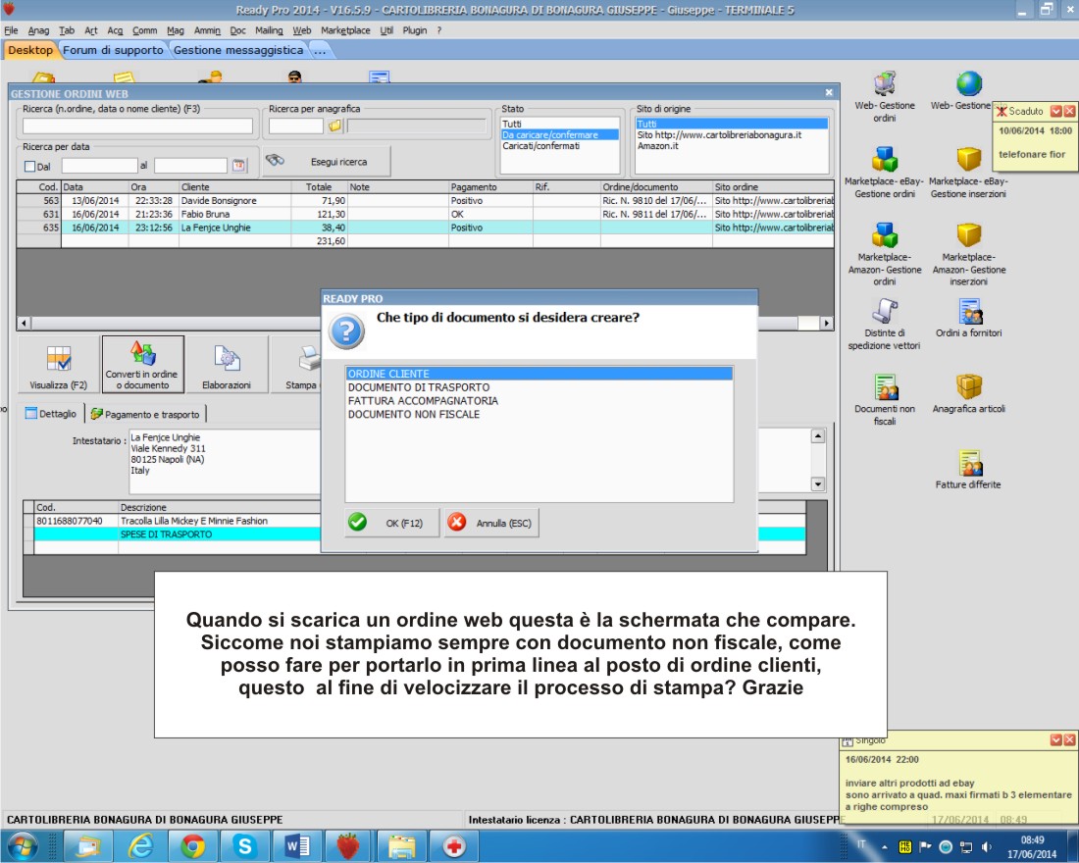Open the Marketplace menu
The height and width of the screenshot is (863, 1079).
[345, 30]
